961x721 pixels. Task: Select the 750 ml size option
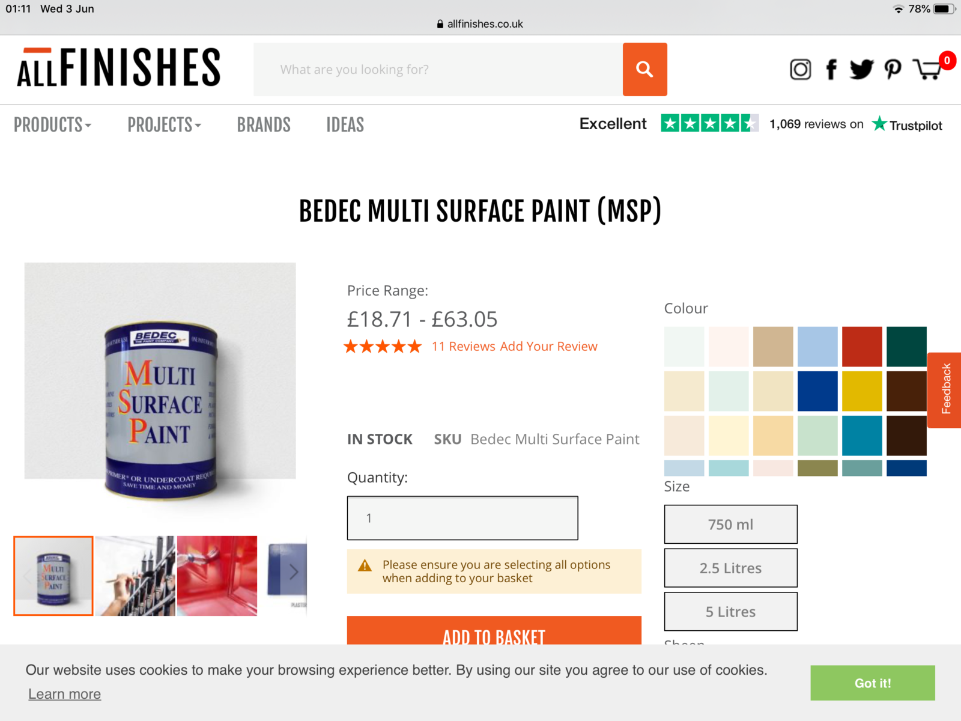click(x=730, y=525)
